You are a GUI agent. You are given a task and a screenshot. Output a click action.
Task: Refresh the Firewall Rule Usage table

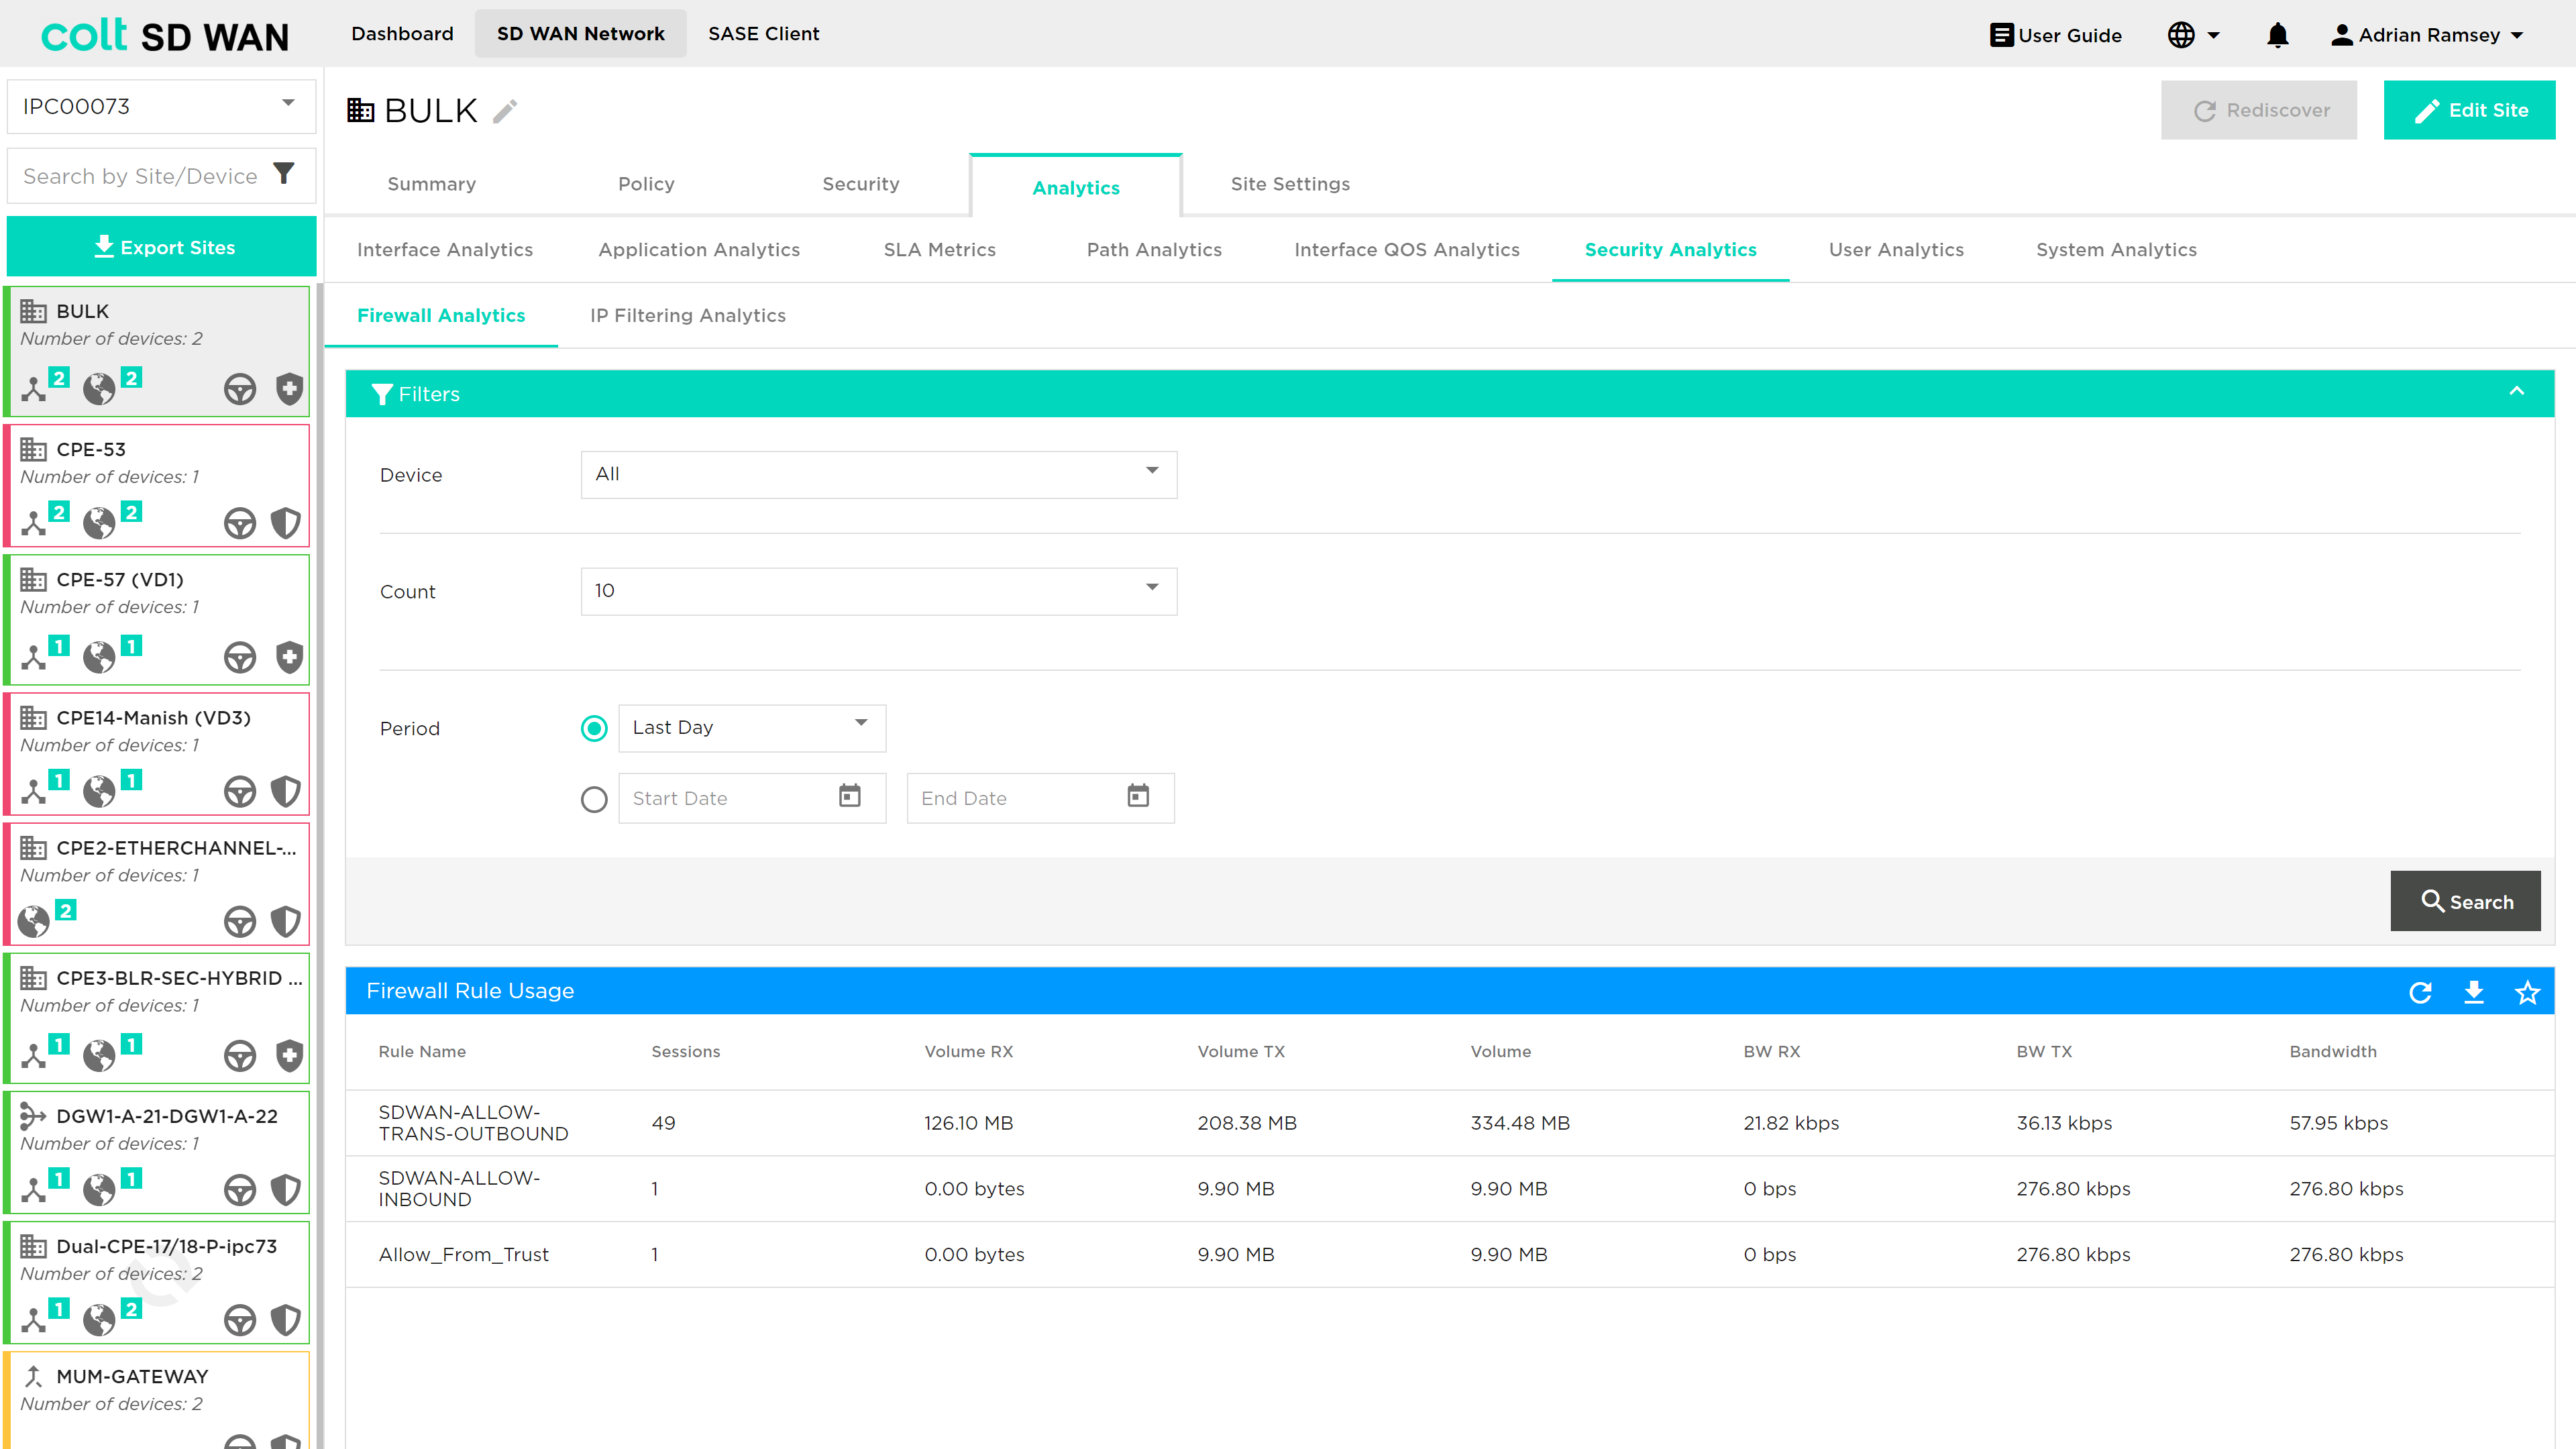point(2420,992)
